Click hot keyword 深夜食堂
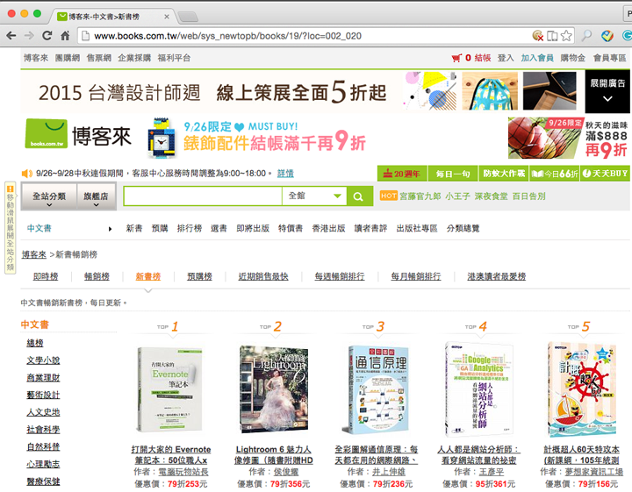This screenshot has width=632, height=492. point(491,196)
